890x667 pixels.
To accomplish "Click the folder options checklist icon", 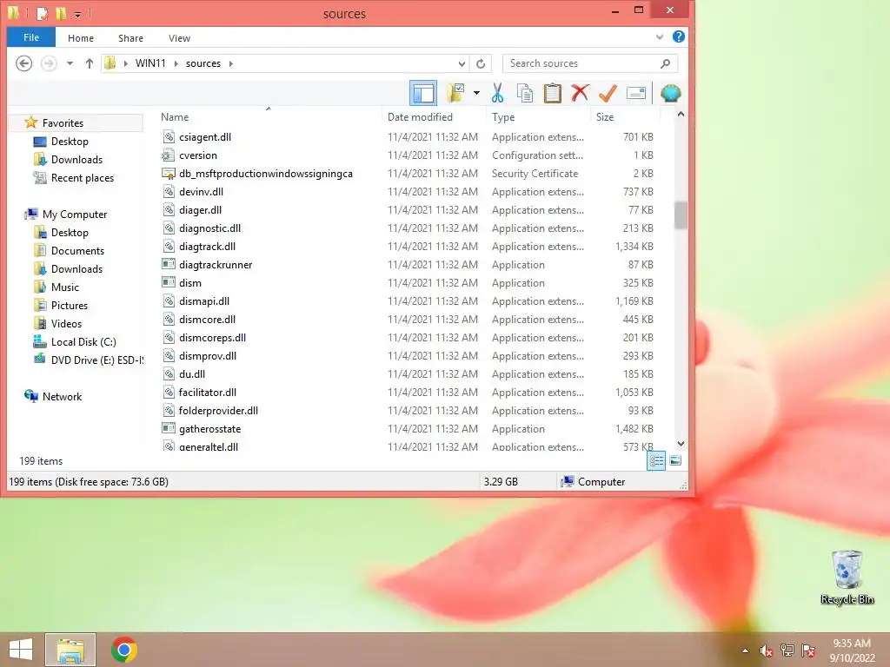I will coord(455,93).
